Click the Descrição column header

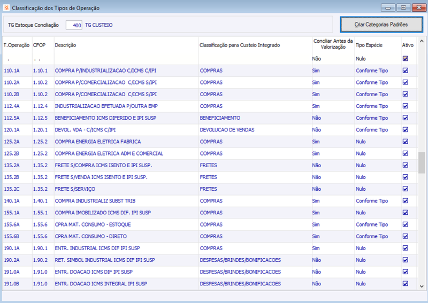[x=65, y=45]
